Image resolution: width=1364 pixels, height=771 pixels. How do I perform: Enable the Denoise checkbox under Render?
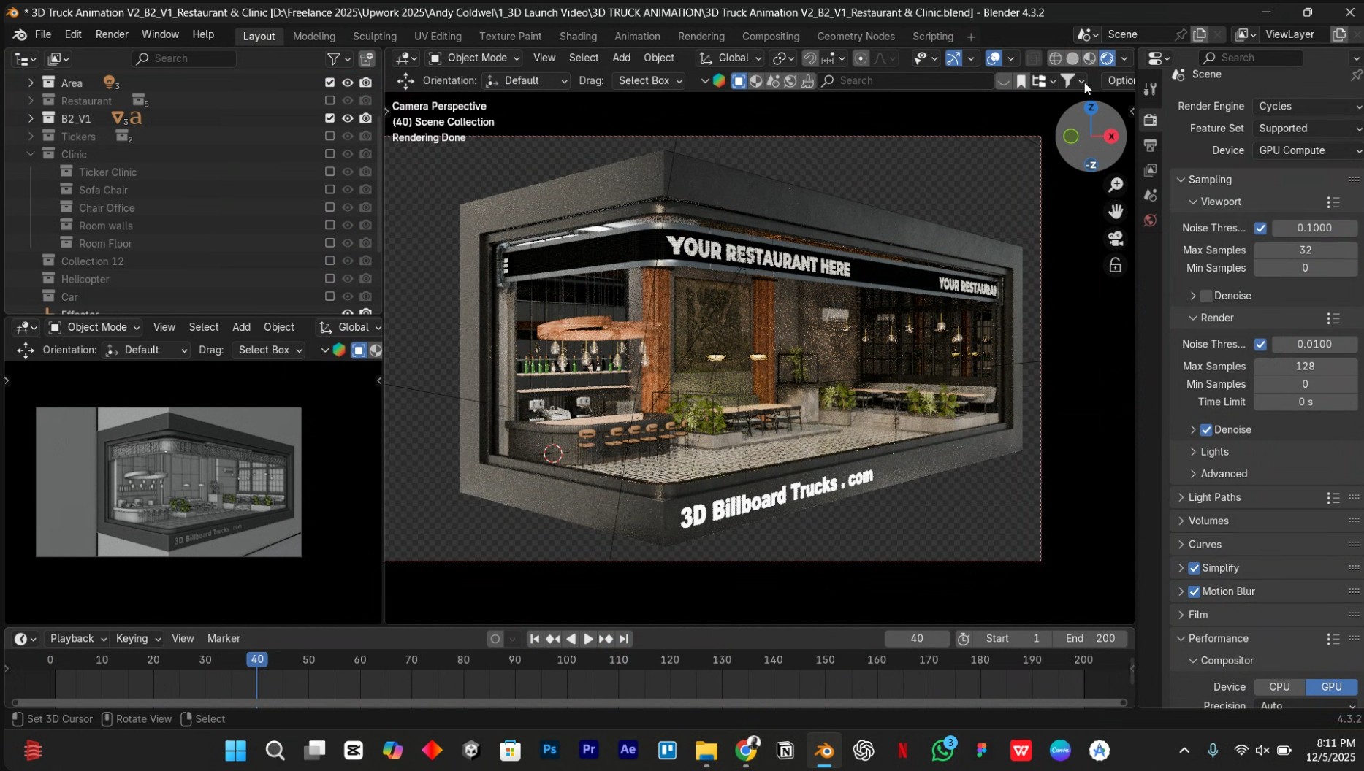[1207, 429]
